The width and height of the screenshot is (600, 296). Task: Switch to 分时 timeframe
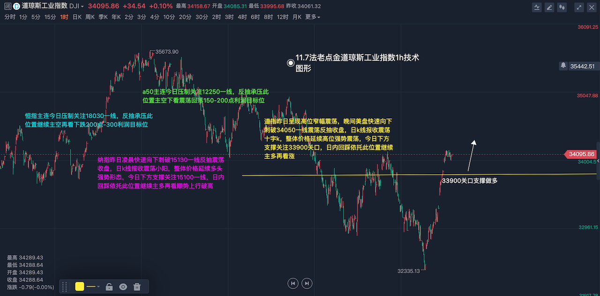(x=10, y=17)
